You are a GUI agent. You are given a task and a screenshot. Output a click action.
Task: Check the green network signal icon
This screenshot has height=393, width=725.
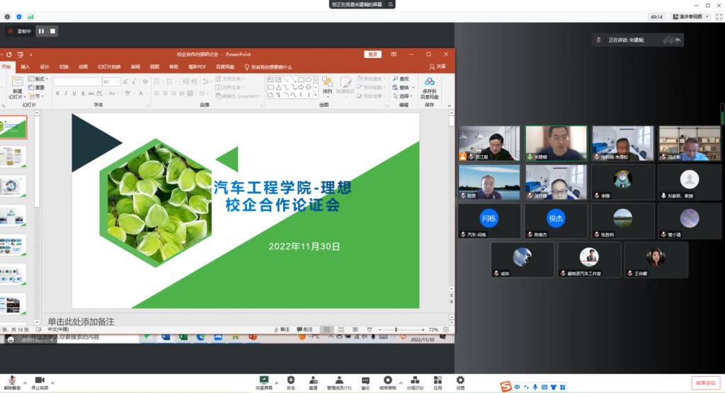pyautogui.click(x=30, y=17)
